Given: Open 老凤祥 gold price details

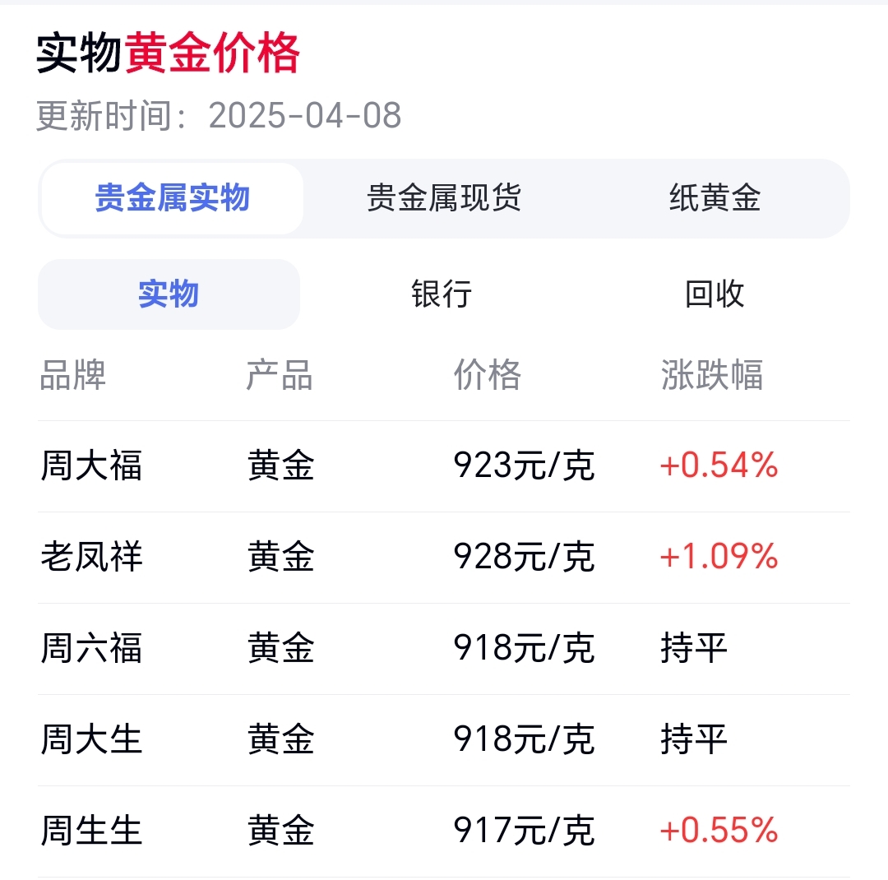Looking at the screenshot, I should coord(90,557).
